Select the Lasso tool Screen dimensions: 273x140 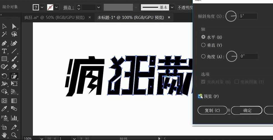point(14,34)
